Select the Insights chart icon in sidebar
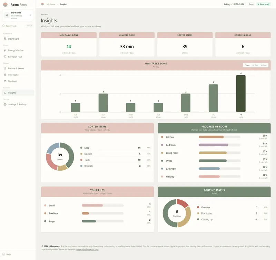The width and height of the screenshot is (276, 260). coord(5,93)
